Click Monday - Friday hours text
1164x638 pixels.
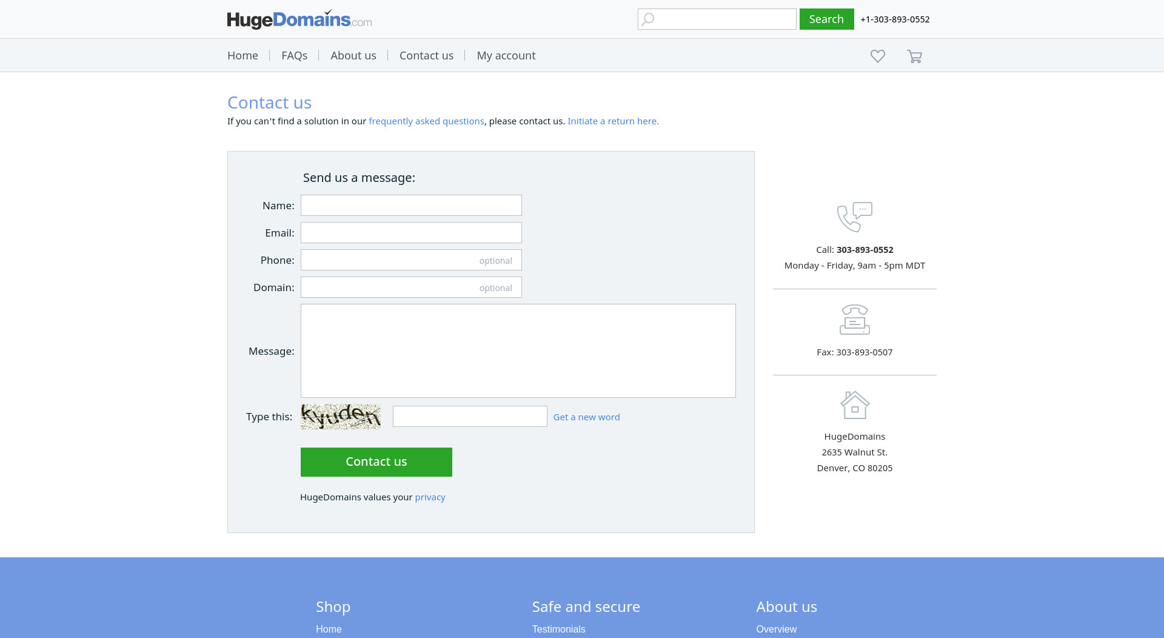click(854, 265)
